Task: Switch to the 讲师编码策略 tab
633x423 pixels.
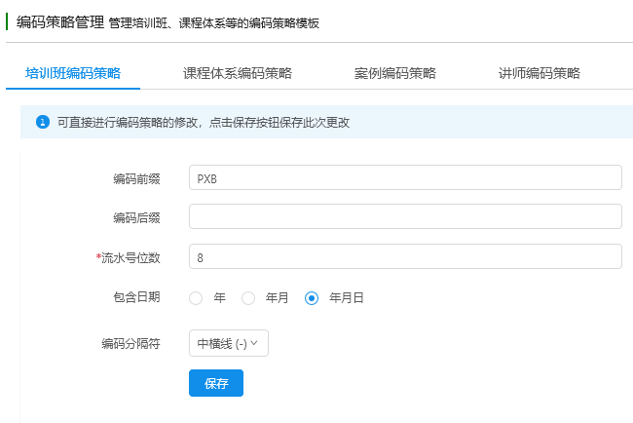Action: (x=540, y=73)
